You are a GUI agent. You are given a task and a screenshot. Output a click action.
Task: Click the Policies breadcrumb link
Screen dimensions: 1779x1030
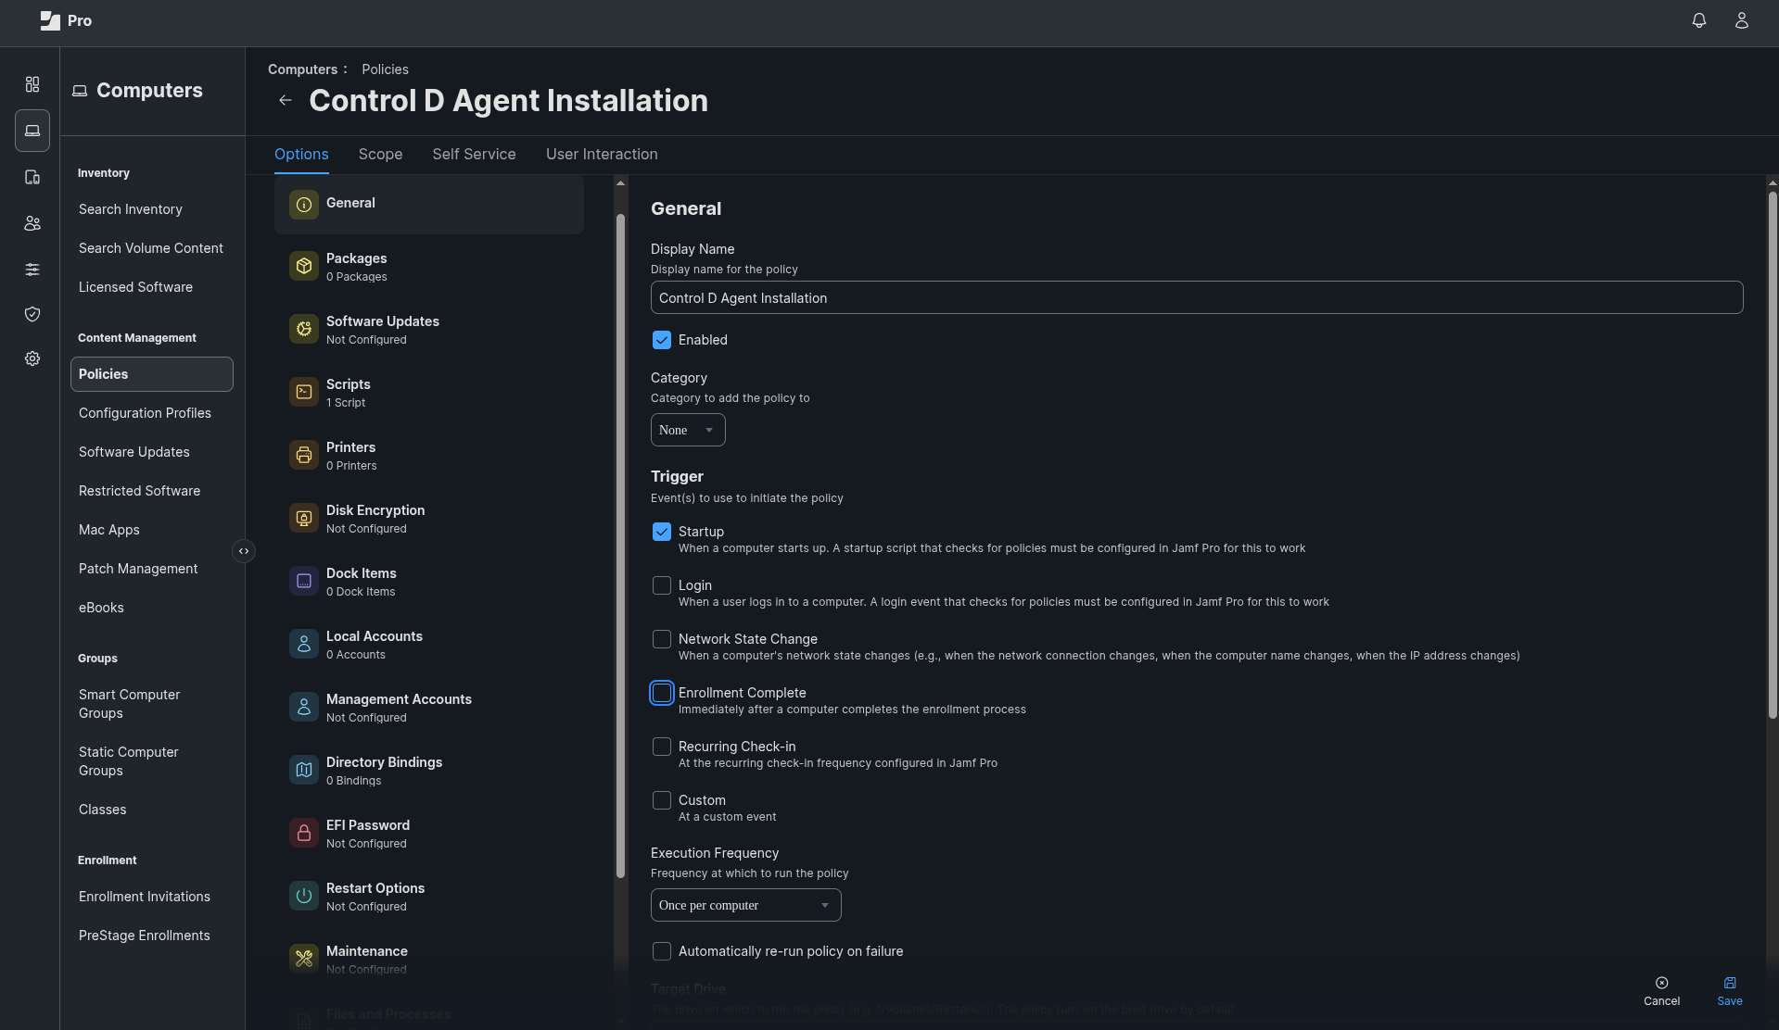pos(385,69)
